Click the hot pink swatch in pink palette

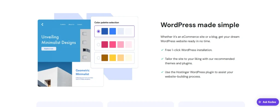113,44
